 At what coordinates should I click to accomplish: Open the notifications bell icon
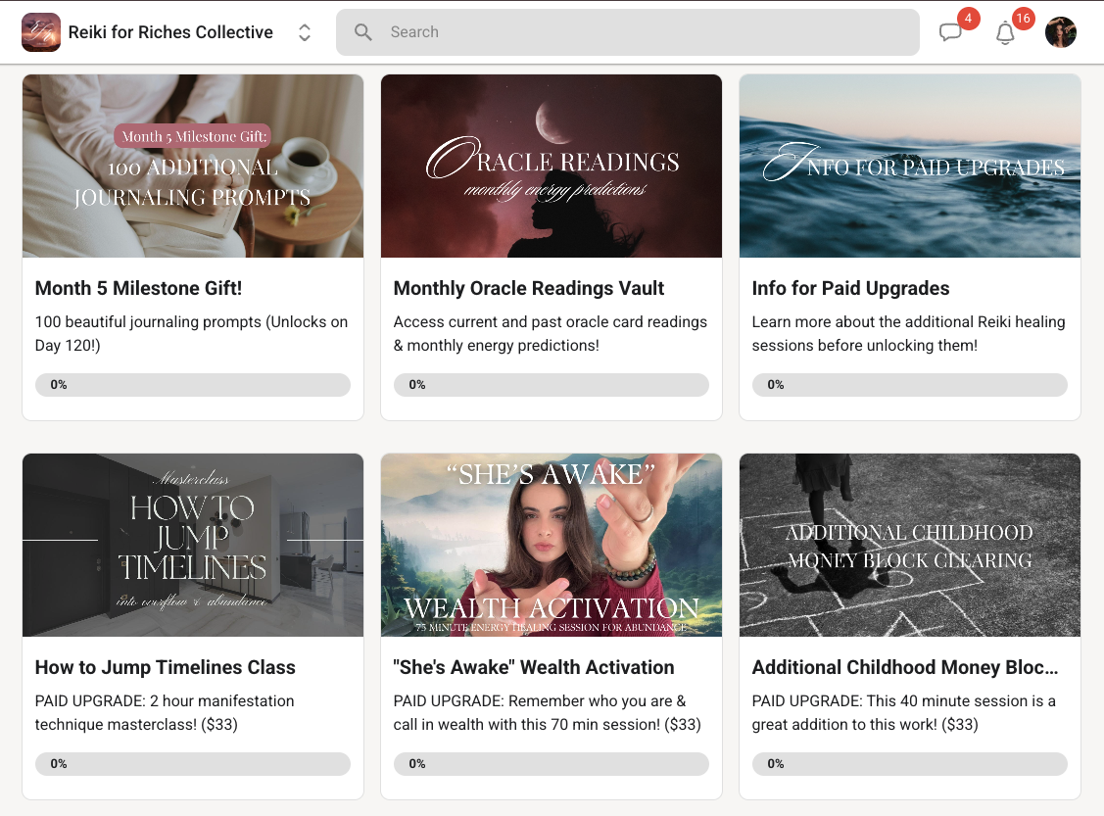pyautogui.click(x=1005, y=33)
